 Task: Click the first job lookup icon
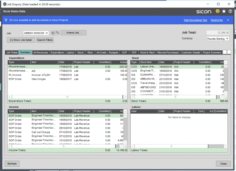point(53,33)
